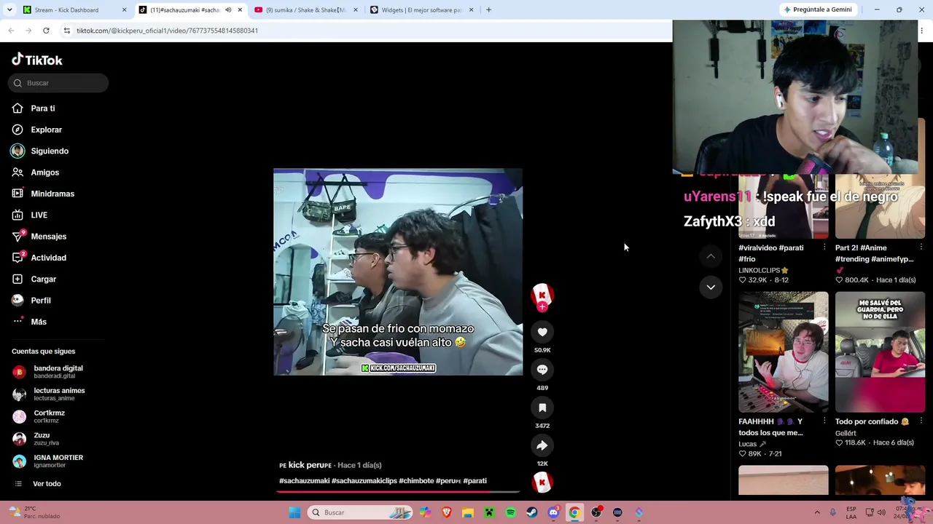Open Spotify from the taskbar

coord(510,512)
